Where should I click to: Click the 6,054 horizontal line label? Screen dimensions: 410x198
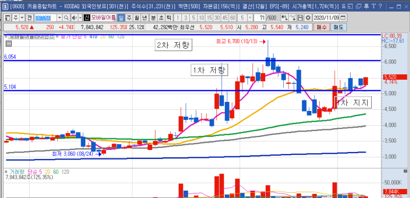(x=10, y=56)
